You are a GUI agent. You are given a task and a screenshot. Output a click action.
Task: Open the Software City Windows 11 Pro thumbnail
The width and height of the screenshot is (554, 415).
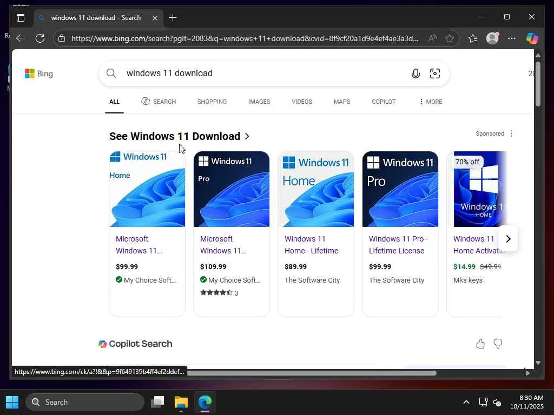click(400, 189)
